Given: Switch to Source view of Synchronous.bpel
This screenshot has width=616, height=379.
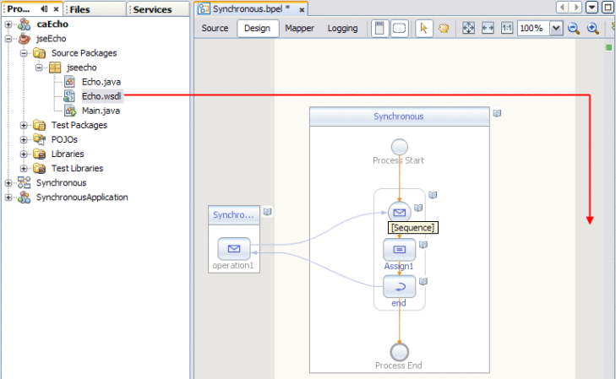Looking at the screenshot, I should 215,28.
